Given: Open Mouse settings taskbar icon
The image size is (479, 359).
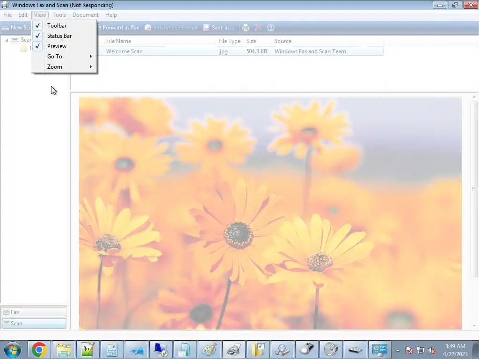Looking at the screenshot, I should coord(307,350).
